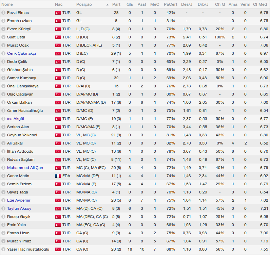This screenshot has width=270, height=255.
Task: Open Cenk Çakmakçı player profile link
Action: pyautogui.click(x=21, y=53)
